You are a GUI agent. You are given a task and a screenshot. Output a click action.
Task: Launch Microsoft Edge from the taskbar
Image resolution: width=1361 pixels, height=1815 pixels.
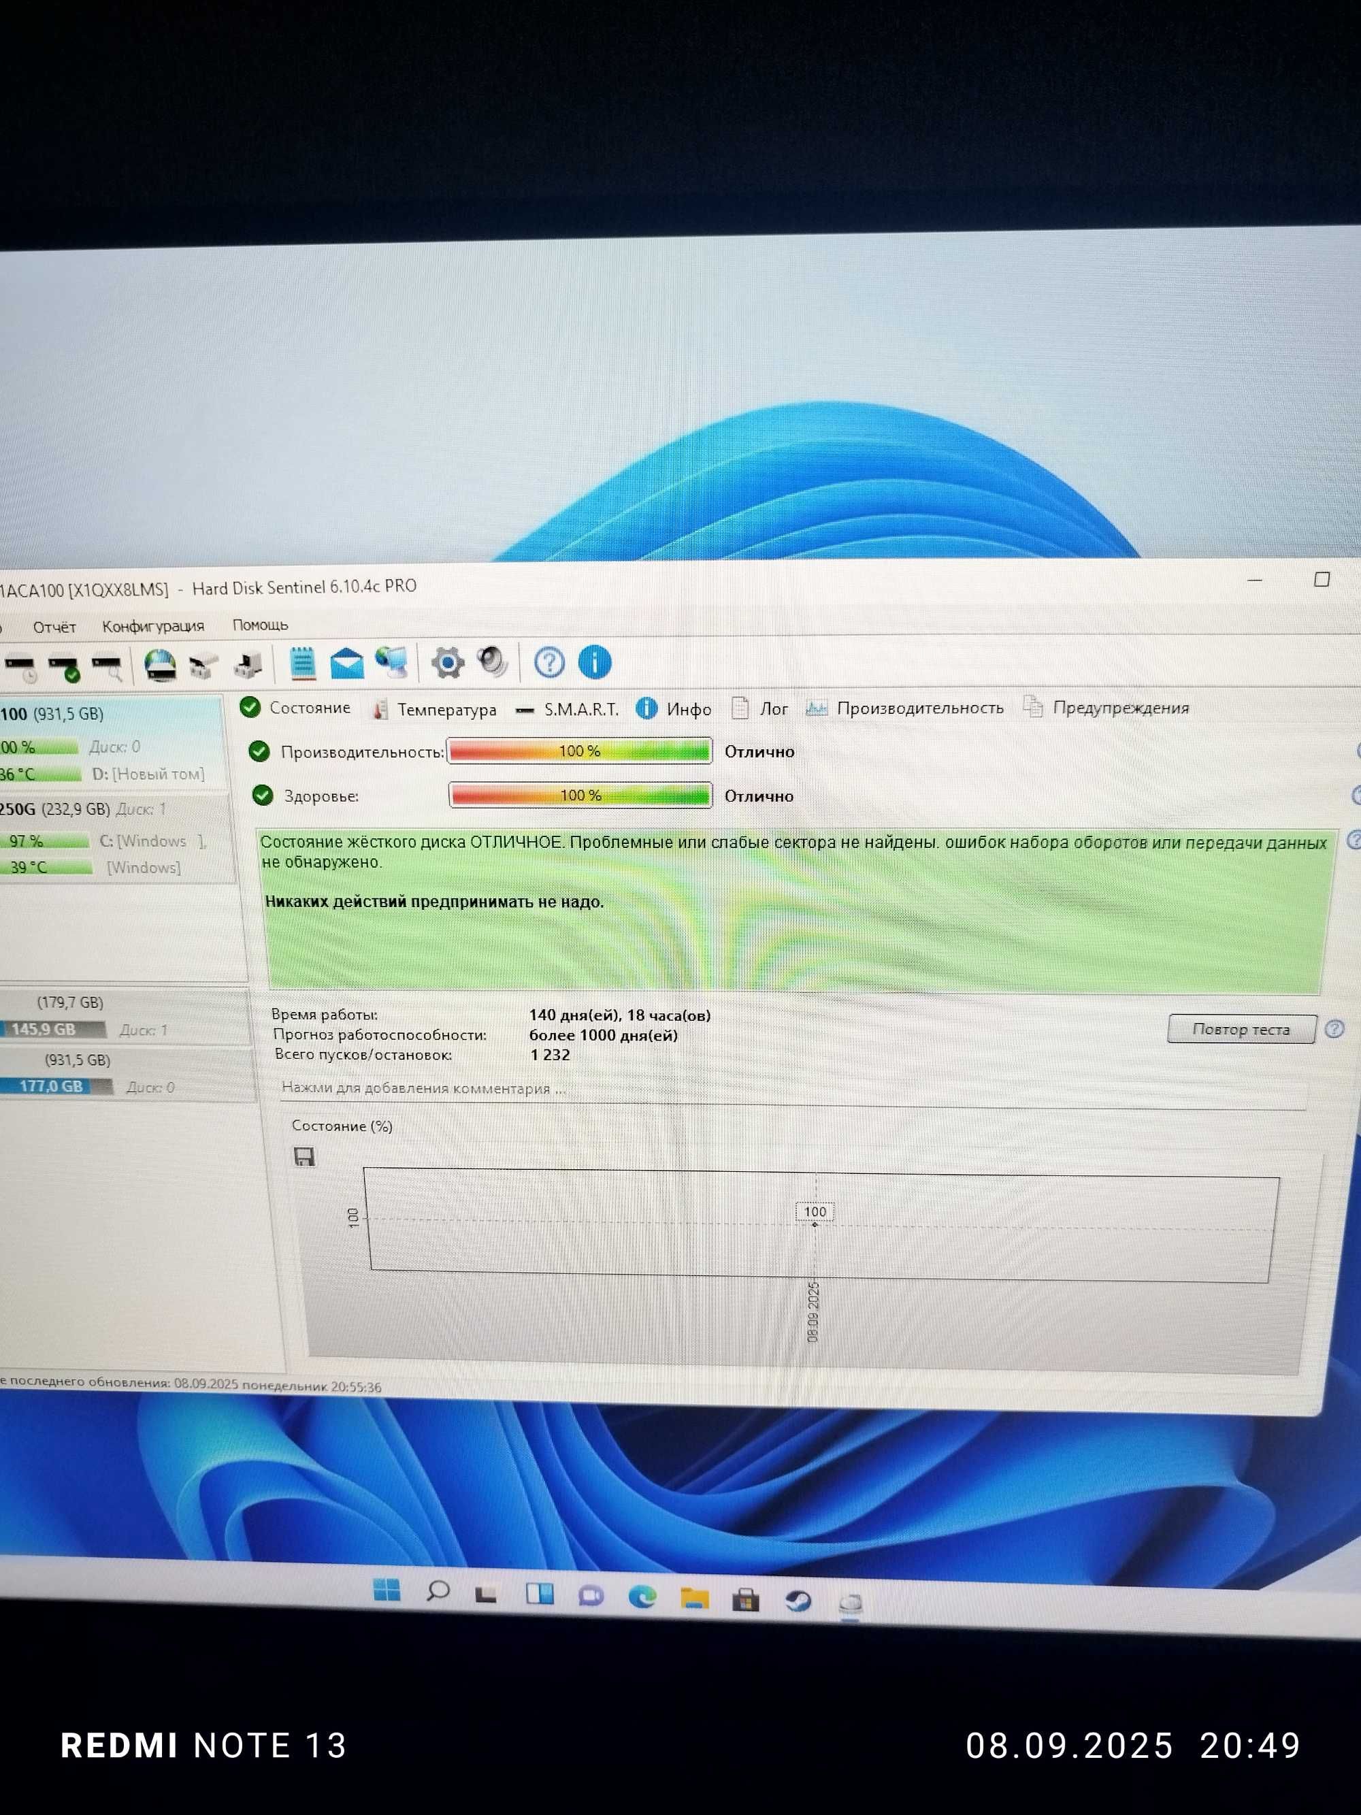(x=642, y=1597)
